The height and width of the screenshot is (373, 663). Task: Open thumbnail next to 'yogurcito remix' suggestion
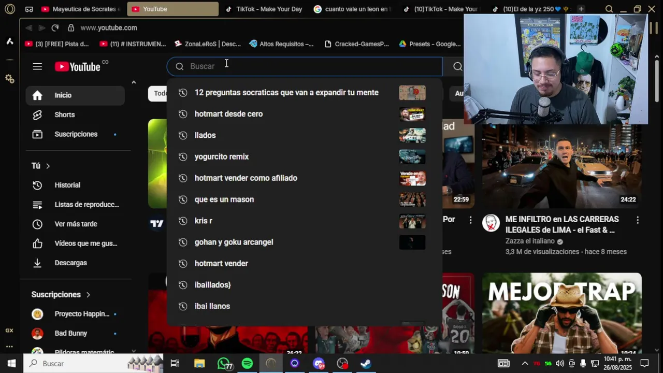[412, 156]
